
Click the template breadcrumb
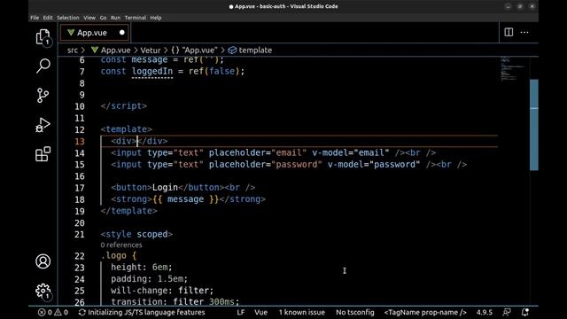point(250,51)
